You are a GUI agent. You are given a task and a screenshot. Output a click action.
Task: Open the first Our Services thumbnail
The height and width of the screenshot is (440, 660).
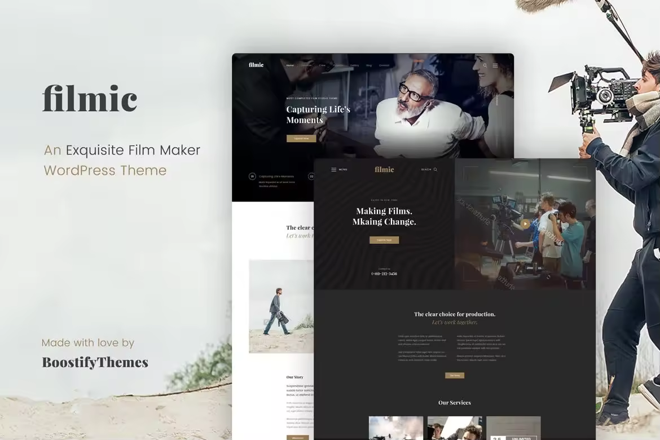pos(396,428)
